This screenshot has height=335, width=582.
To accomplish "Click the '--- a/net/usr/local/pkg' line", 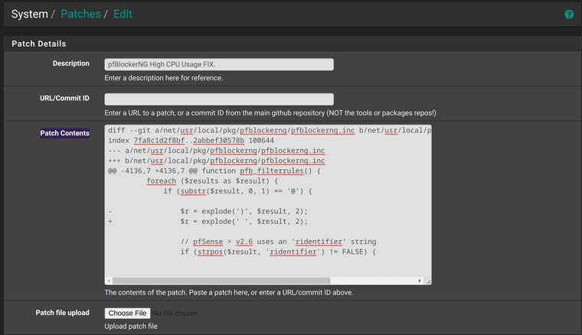I will [x=217, y=151].
